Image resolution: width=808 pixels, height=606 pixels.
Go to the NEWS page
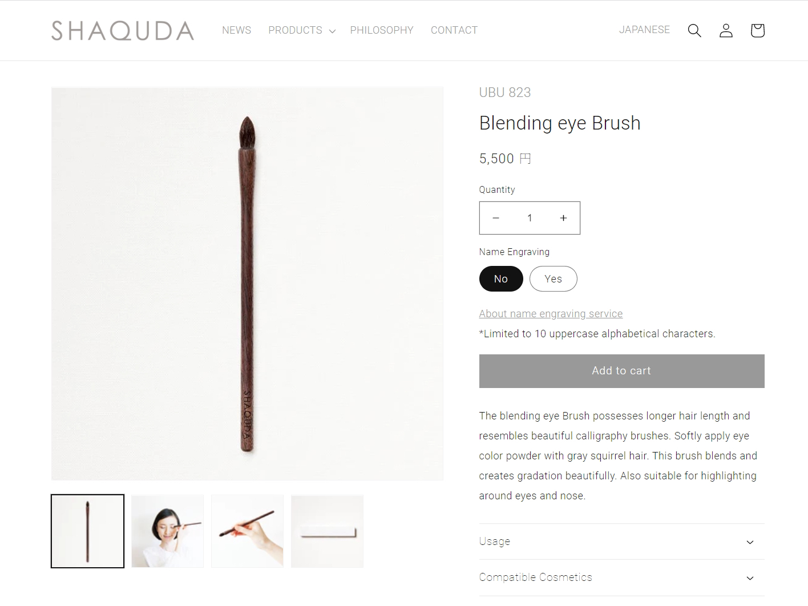click(236, 30)
